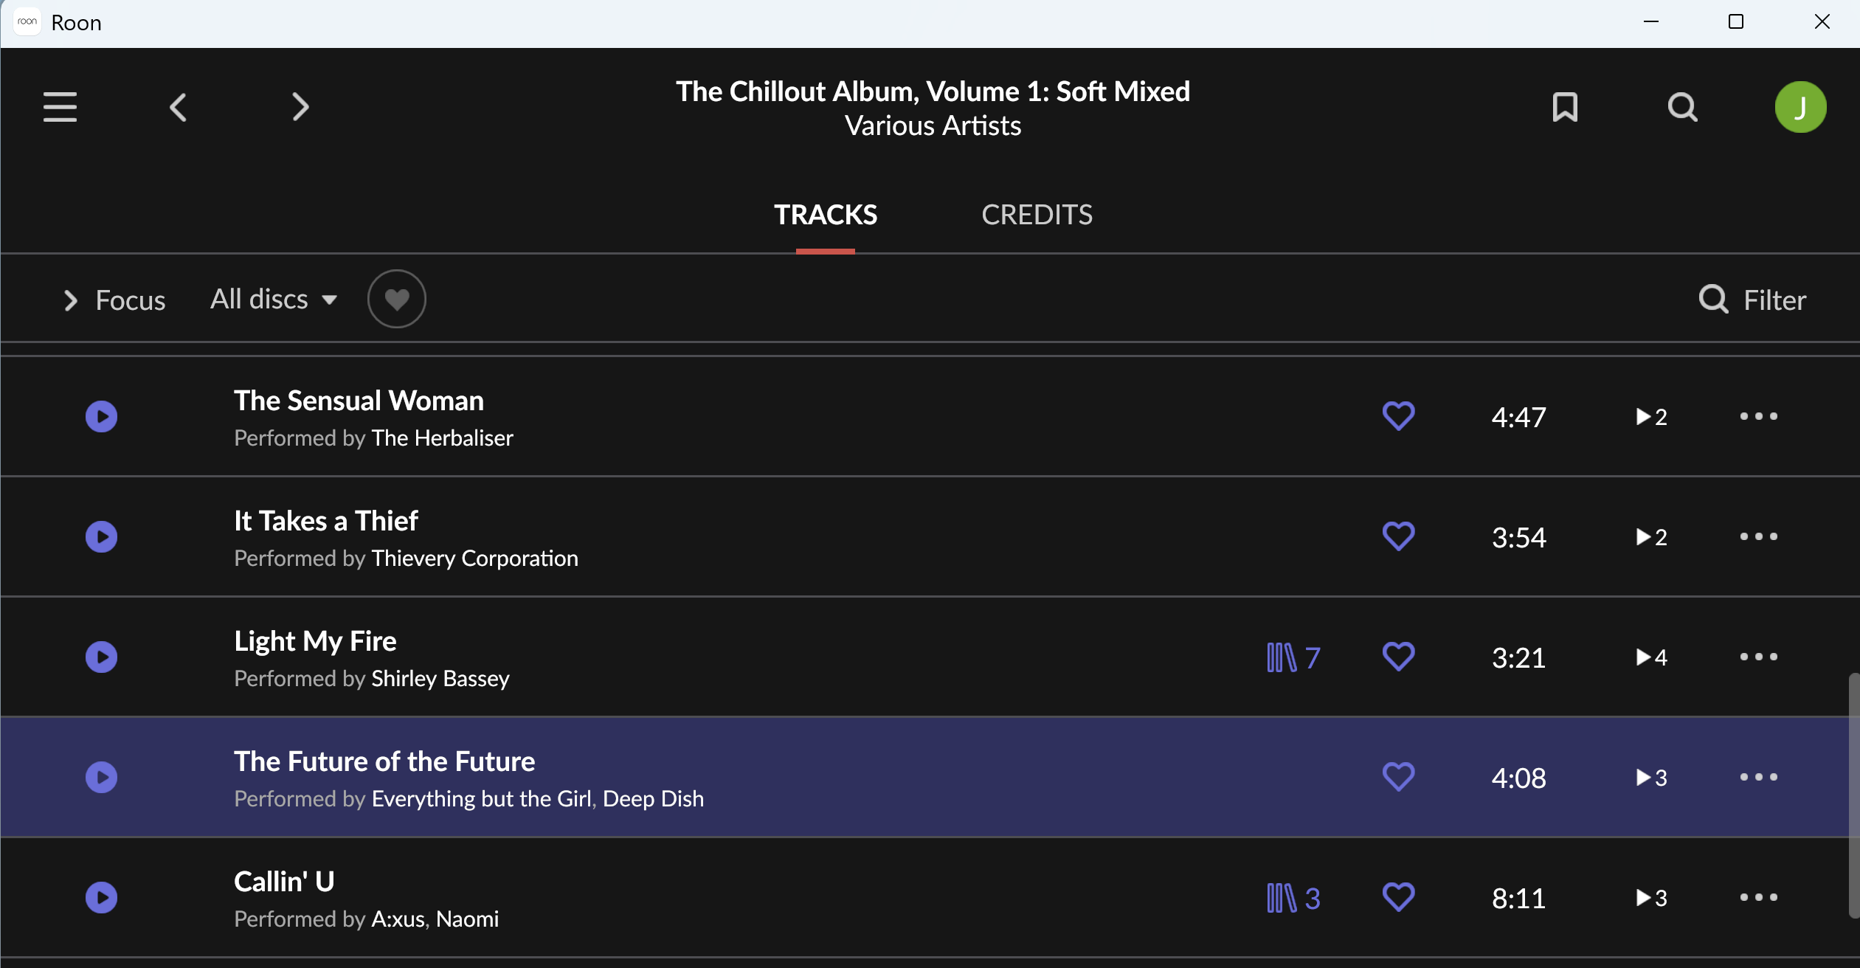The image size is (1860, 968).
Task: Toggle heart for The Future of the Future
Action: 1398,777
